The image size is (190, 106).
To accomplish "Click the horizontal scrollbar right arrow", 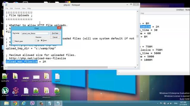I will pos(135,67).
